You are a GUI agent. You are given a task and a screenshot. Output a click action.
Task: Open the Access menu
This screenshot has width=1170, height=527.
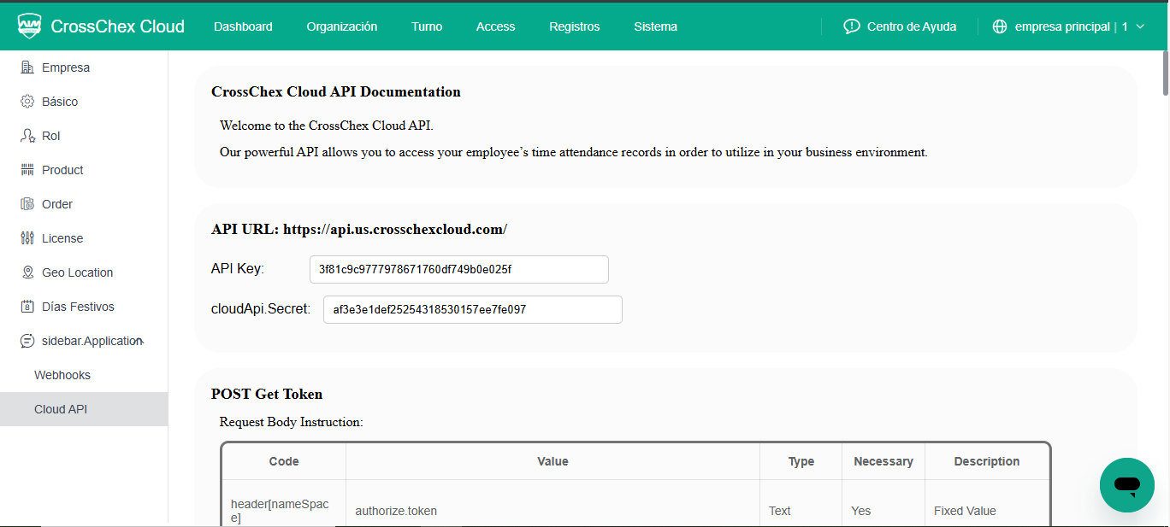[496, 26]
